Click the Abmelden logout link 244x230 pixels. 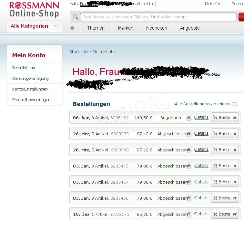[146, 4]
